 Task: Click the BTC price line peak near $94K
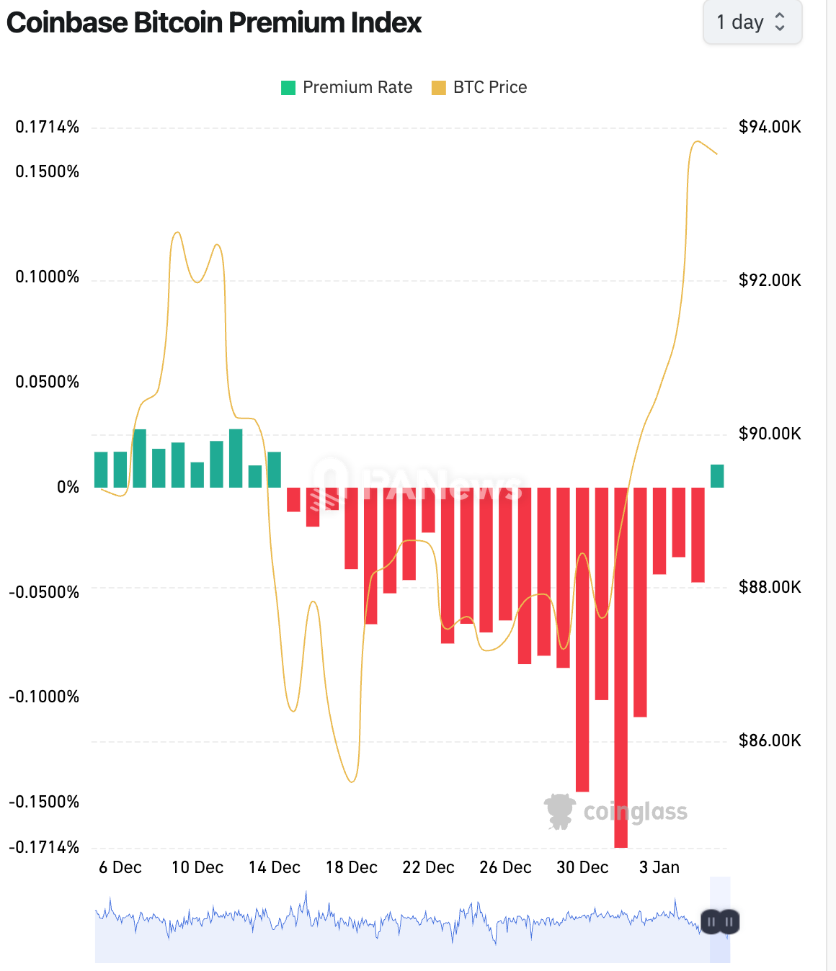point(696,142)
